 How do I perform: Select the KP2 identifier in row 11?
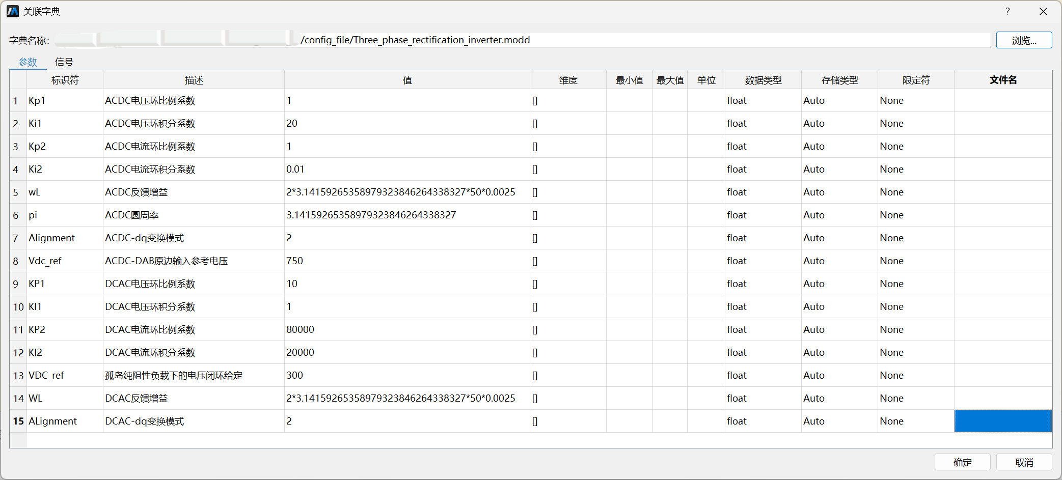pyautogui.click(x=65, y=329)
